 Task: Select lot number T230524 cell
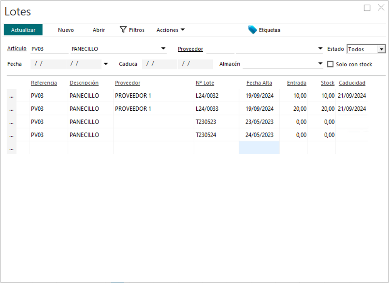coord(216,135)
